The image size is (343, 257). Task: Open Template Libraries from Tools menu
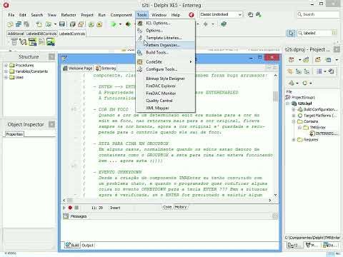(x=166, y=38)
